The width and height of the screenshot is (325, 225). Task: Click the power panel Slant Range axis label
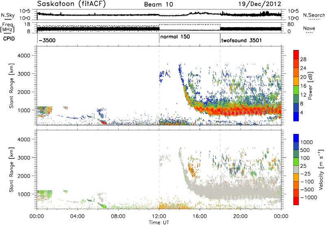11,86
